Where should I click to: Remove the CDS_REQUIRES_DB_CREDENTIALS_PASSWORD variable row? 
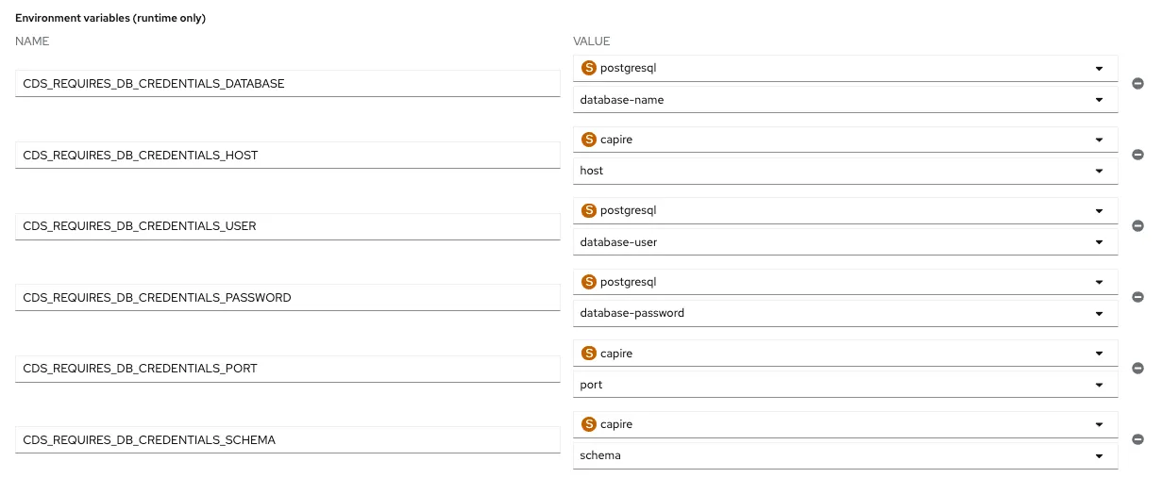coord(1137,297)
